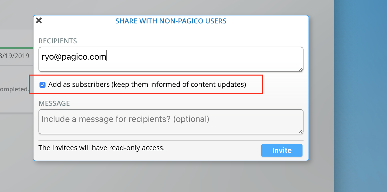387x192 pixels.
Task: Grab the Message field resize handle
Action: (301, 131)
